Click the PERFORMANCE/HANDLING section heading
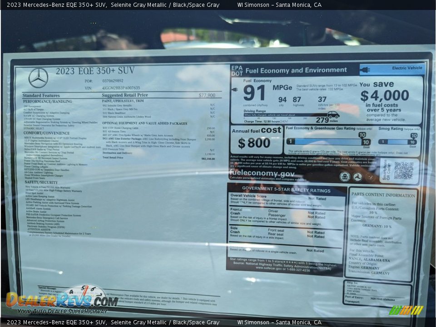 (48, 101)
